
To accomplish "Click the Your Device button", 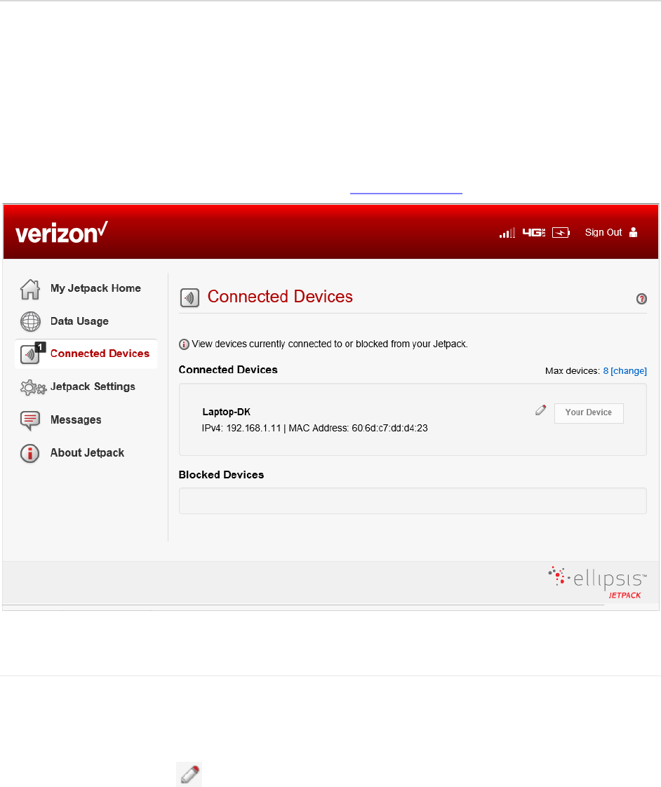I will pos(589,413).
